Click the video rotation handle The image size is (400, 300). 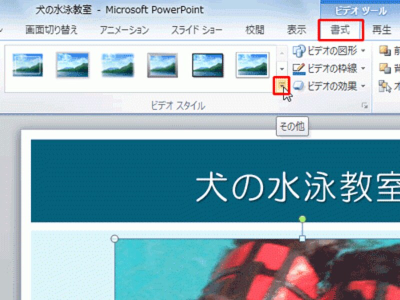click(302, 219)
